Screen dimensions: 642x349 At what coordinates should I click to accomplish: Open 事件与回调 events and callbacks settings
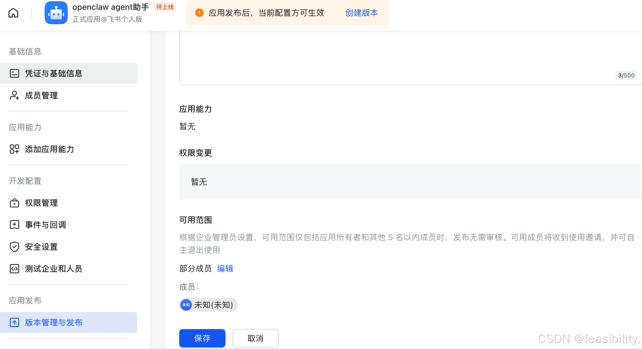pyautogui.click(x=45, y=225)
